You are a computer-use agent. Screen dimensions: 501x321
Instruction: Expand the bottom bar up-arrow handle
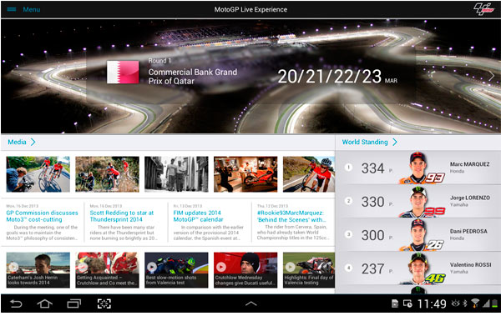(250, 303)
